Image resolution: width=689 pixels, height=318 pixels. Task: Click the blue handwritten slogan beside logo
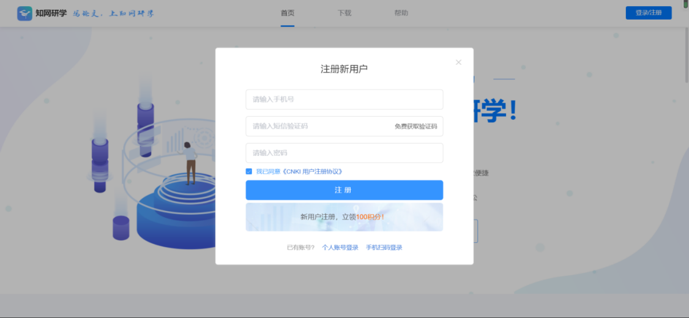[113, 13]
